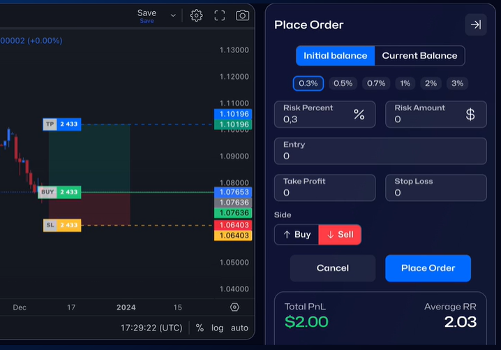
Task: Open chart settings gear icon
Action: [x=197, y=15]
